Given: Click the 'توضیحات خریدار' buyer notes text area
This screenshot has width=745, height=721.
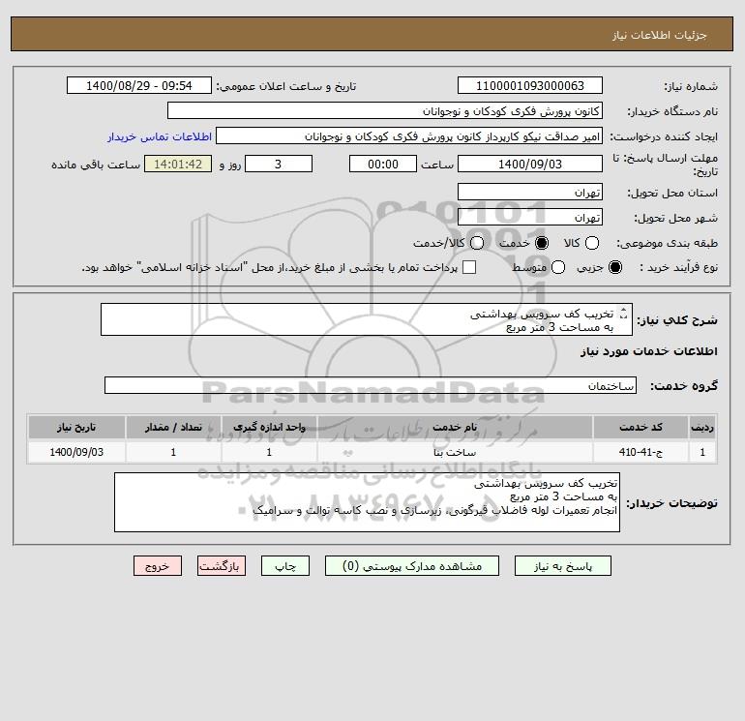Looking at the screenshot, I should (x=367, y=502).
